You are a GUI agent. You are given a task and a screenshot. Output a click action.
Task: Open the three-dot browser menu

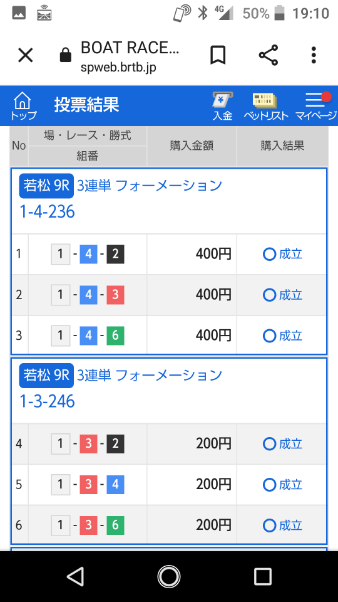click(x=314, y=55)
